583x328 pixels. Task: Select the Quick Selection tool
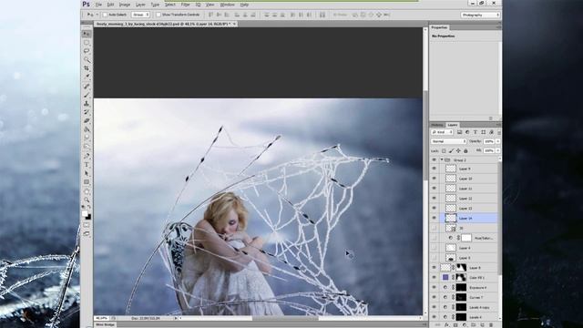[87, 59]
